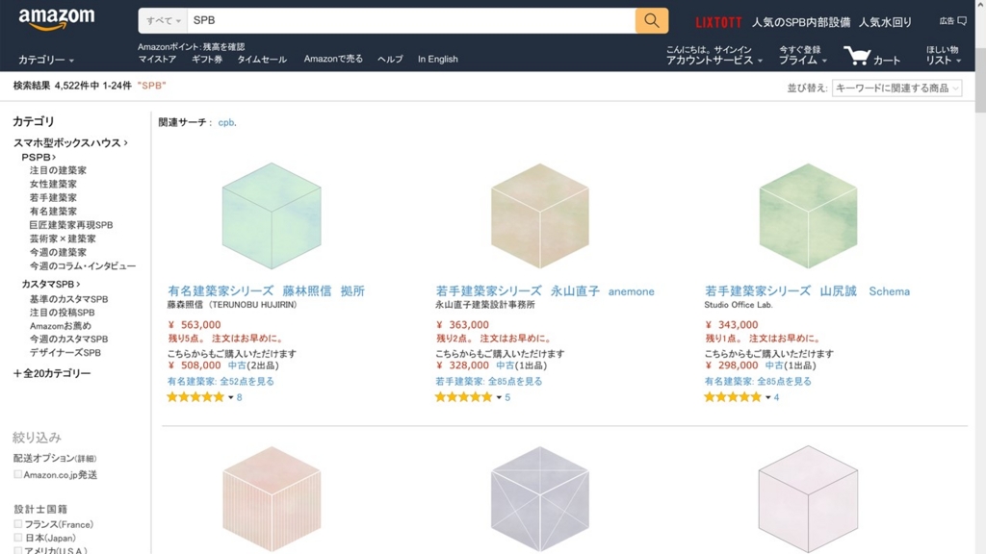
Task: Open the shopping cart icon
Action: click(857, 56)
